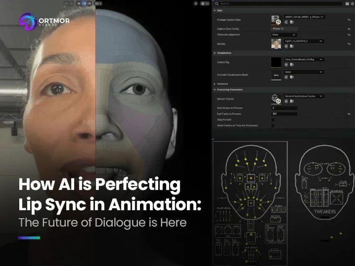
Task: Click the search field in details panel
Action: 279,4
